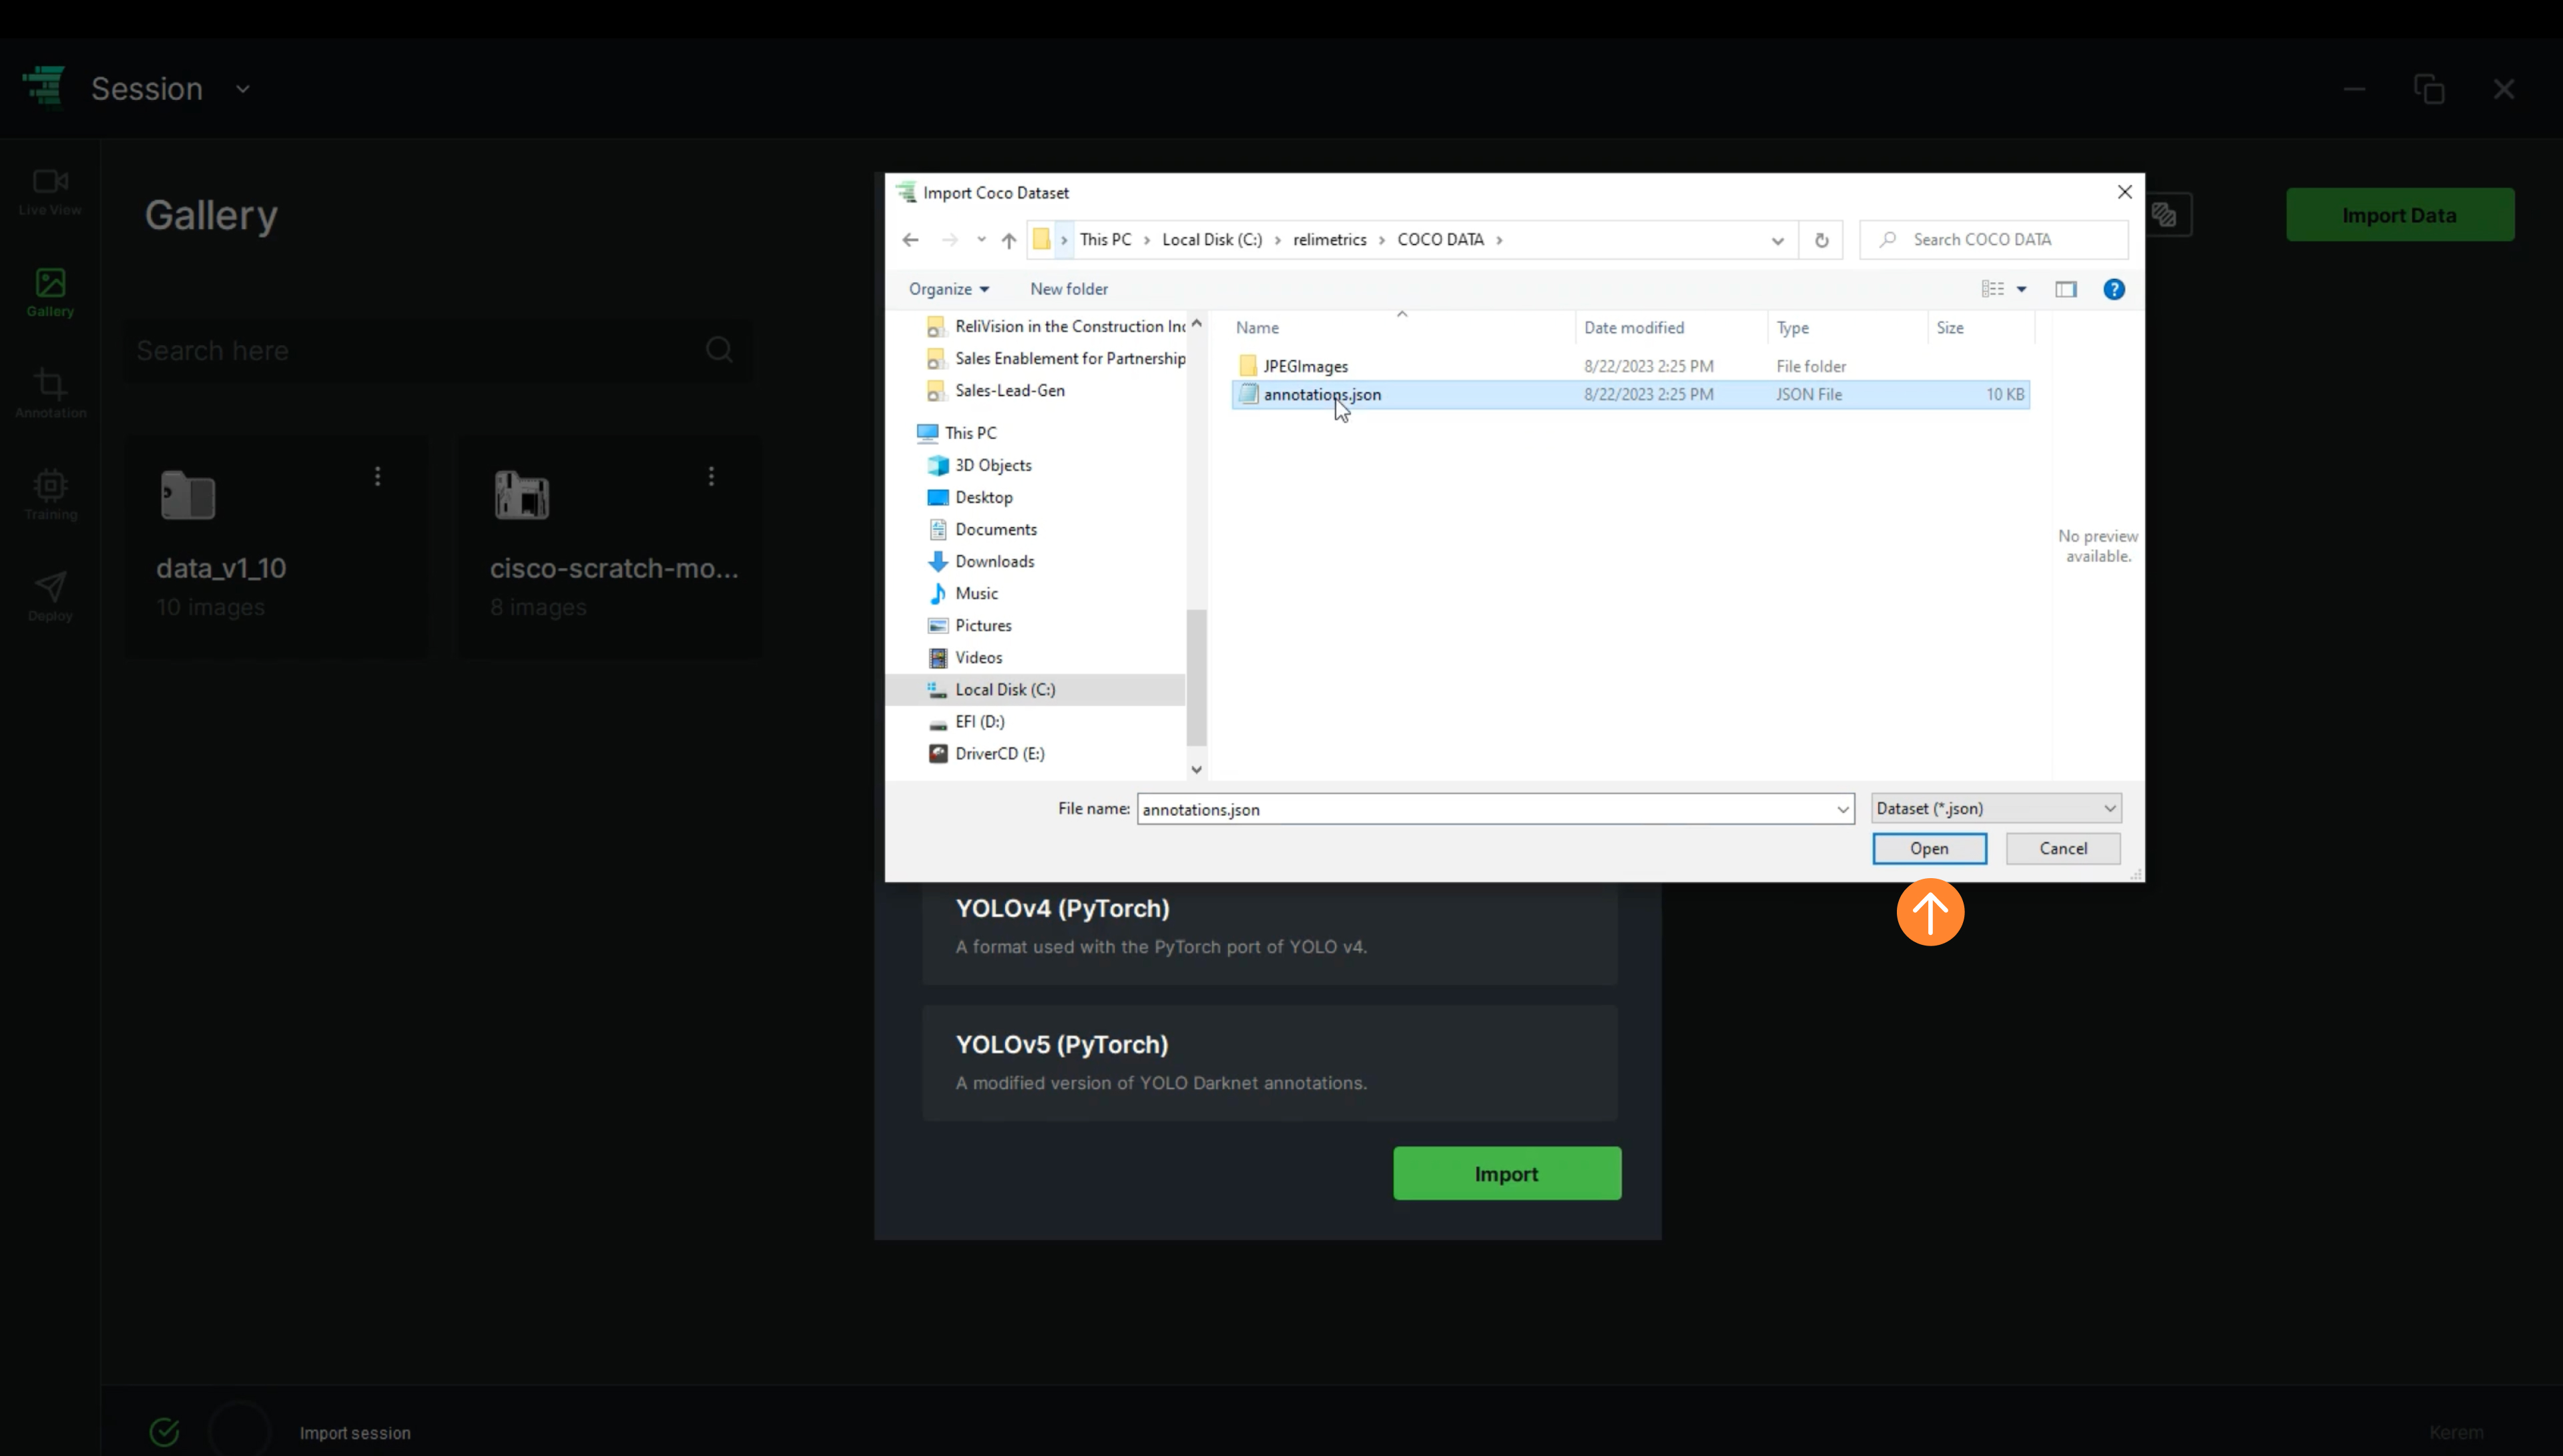The height and width of the screenshot is (1456, 2563).
Task: Open Videos in navigation pane
Action: (965, 657)
